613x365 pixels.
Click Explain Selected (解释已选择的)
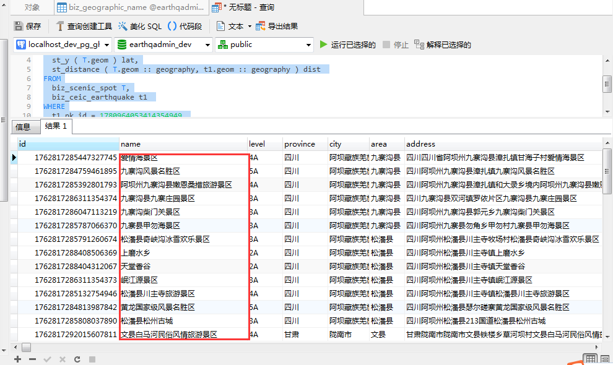coord(443,45)
